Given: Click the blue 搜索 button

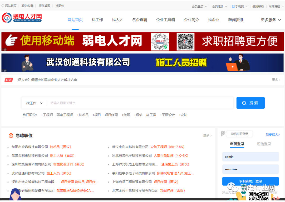Looking at the screenshot, I should click(x=250, y=103).
